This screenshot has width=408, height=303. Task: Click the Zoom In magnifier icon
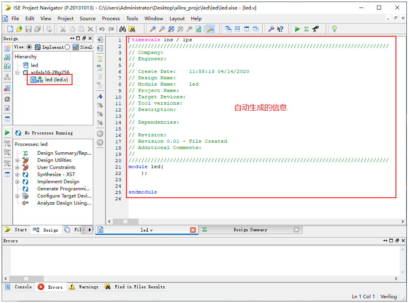pyautogui.click(x=153, y=29)
